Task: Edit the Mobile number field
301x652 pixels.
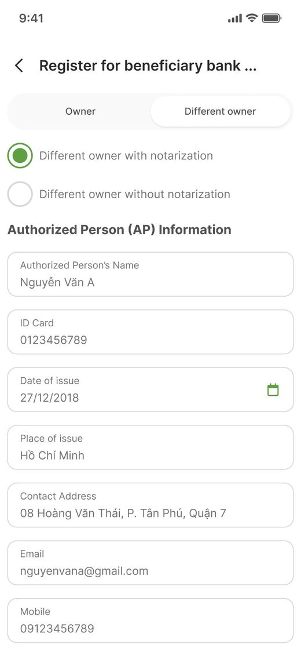Action: (150, 621)
